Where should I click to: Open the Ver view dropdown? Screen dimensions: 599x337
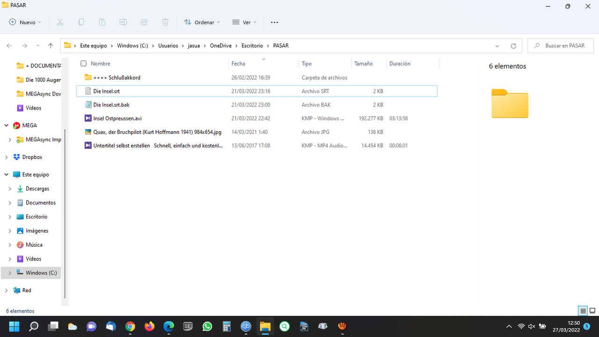pos(244,22)
